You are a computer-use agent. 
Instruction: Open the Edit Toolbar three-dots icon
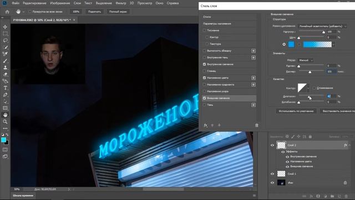5,128
